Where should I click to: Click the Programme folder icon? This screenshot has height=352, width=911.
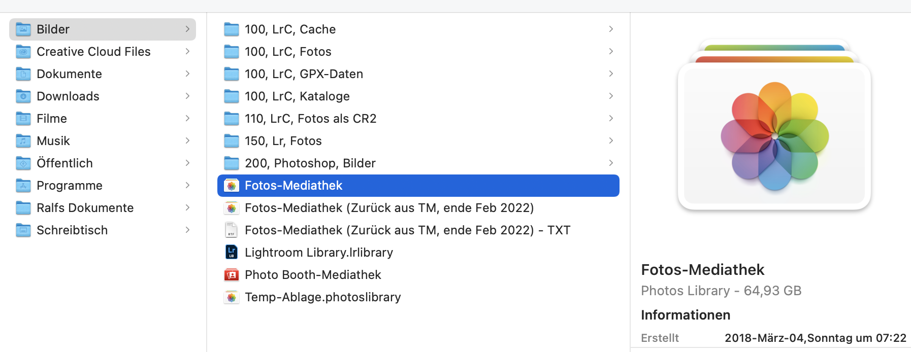click(x=23, y=186)
